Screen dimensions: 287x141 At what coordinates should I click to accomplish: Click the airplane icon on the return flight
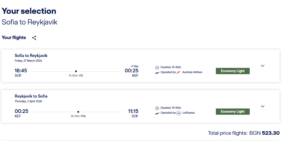(x=157, y=113)
